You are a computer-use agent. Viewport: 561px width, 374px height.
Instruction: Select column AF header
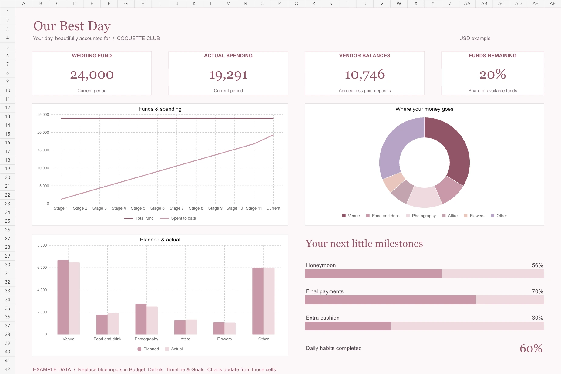(553, 4)
